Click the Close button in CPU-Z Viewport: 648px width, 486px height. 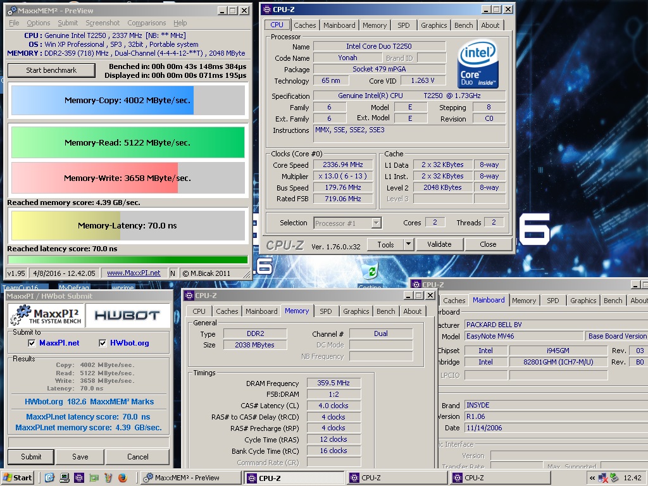[x=488, y=244]
